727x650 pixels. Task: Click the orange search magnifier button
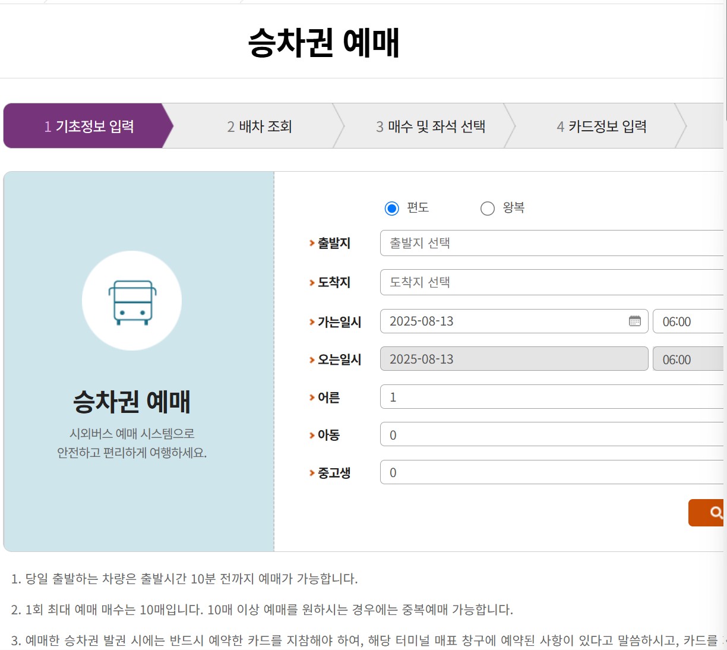point(707,512)
